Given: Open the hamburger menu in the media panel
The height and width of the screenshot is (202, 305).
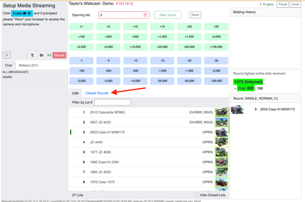Looking at the screenshot, I should [7, 55].
